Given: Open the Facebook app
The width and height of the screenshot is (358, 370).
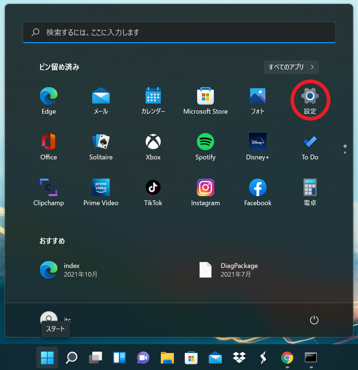Looking at the screenshot, I should tap(258, 192).
